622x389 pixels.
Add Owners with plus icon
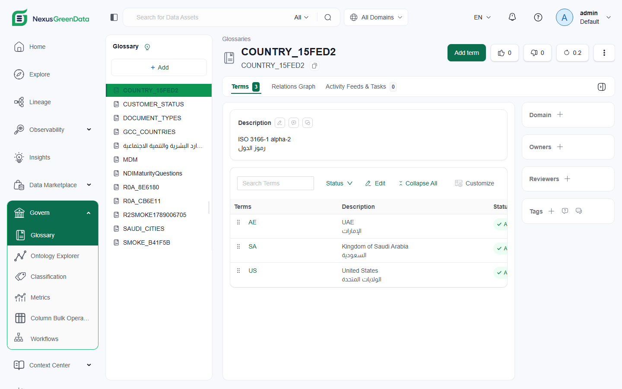click(560, 147)
